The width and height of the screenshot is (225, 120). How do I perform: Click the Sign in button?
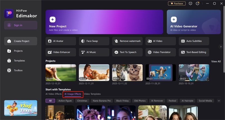click(21, 25)
